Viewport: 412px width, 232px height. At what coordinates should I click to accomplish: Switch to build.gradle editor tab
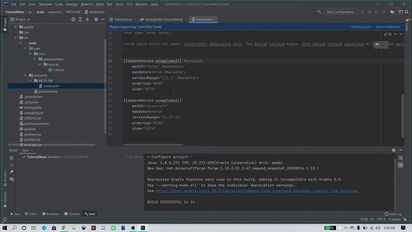(162, 19)
